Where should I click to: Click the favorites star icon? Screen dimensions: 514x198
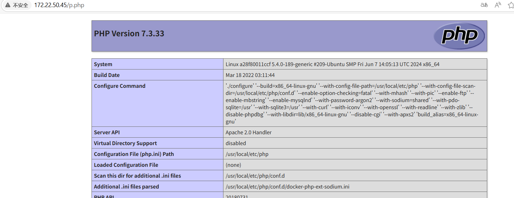[x=511, y=5]
